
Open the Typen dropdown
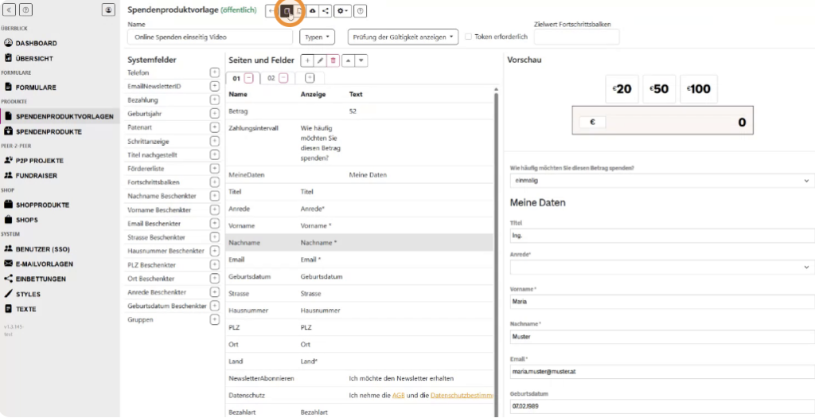tap(317, 37)
